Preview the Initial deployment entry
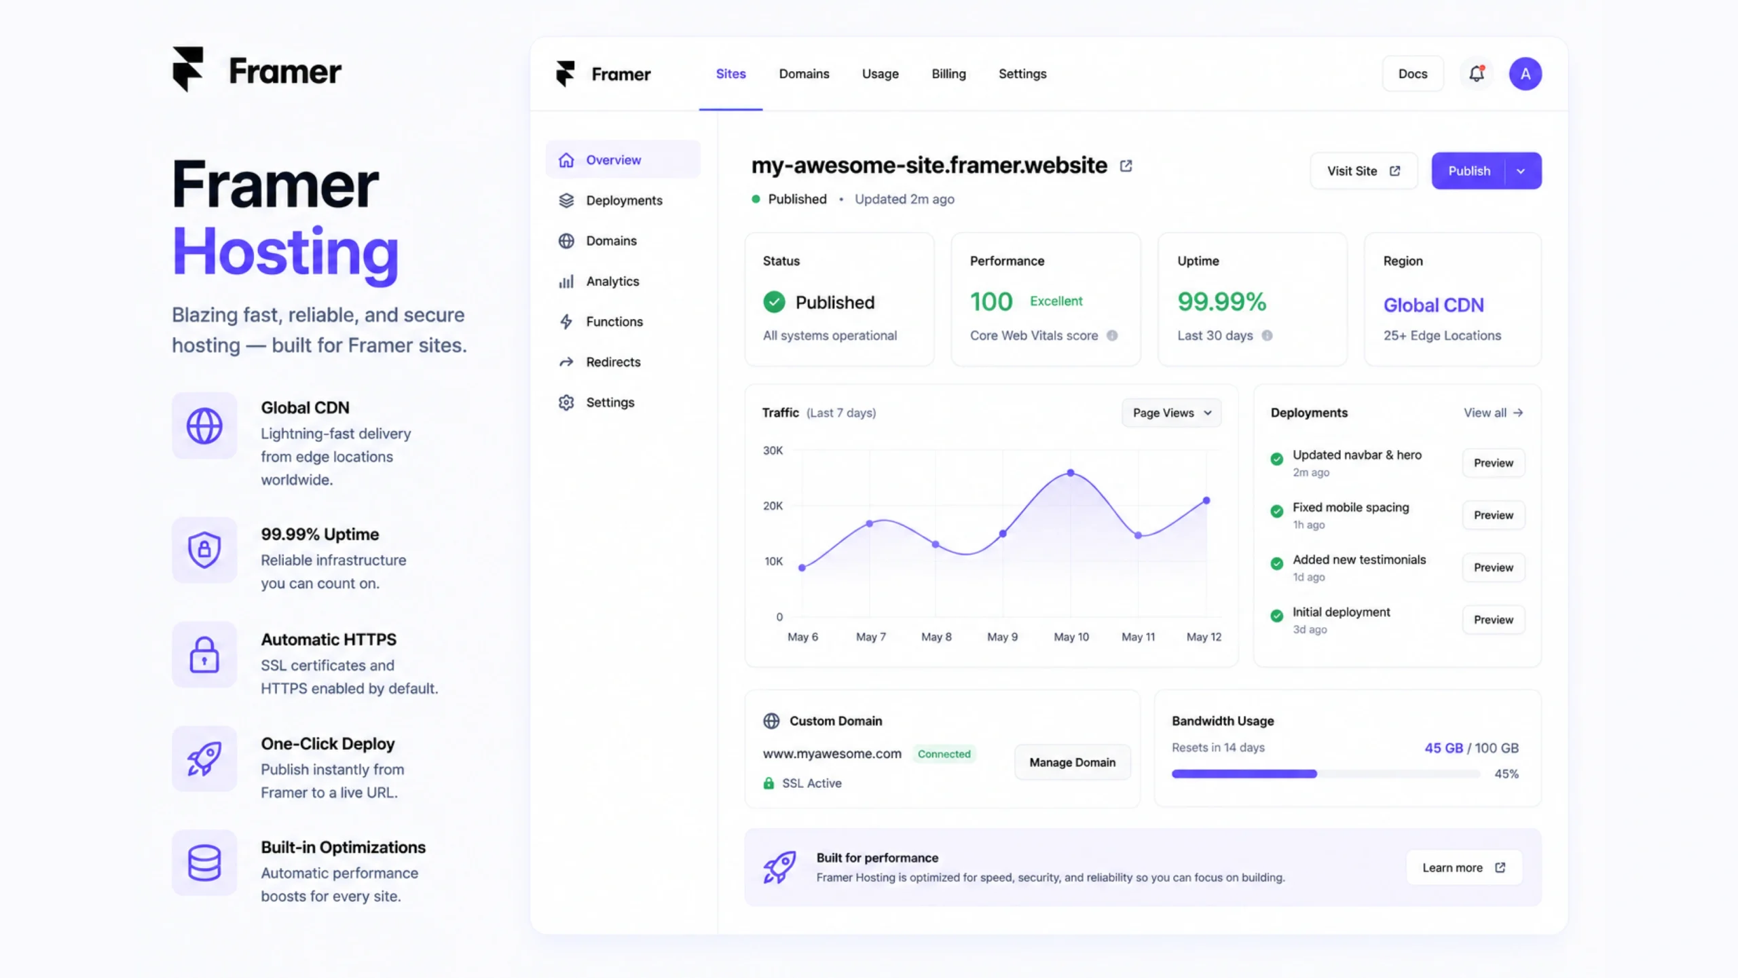The image size is (1738, 978). [1493, 620]
